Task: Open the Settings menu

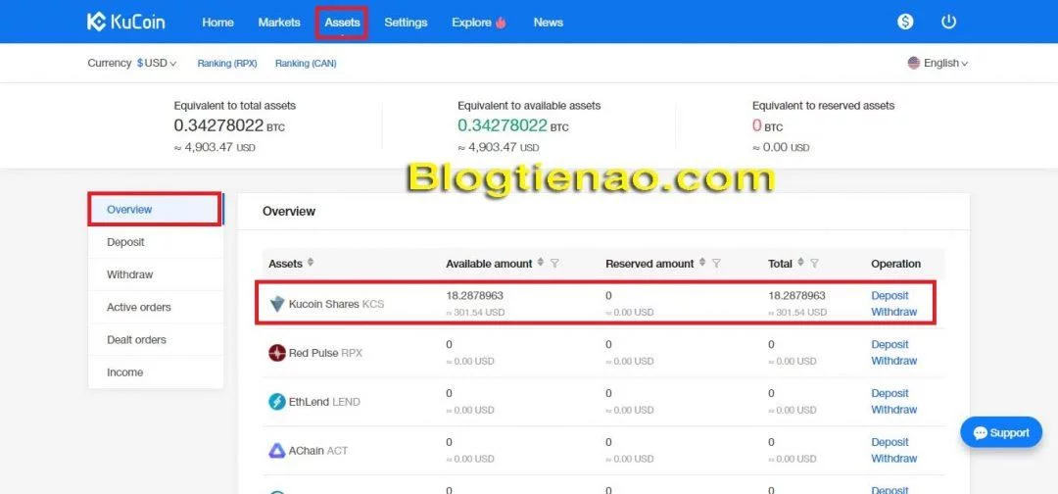Action: 406,23
